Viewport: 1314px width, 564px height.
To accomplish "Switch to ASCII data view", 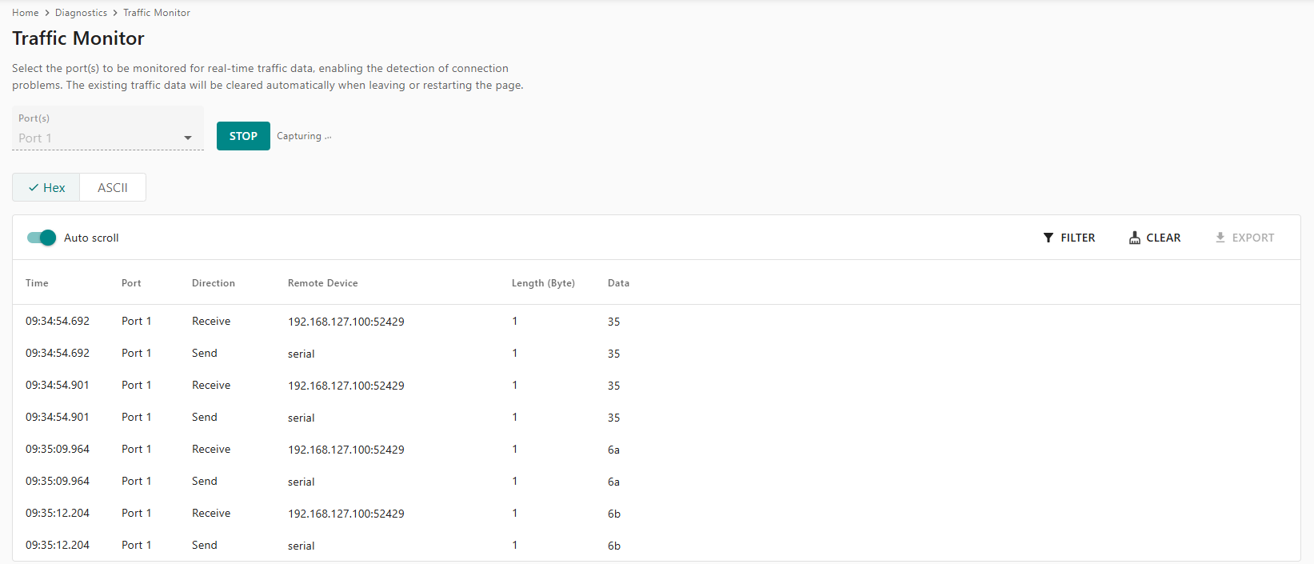I will (113, 188).
